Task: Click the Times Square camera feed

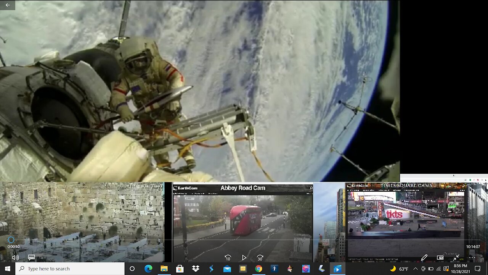Action: point(406,225)
